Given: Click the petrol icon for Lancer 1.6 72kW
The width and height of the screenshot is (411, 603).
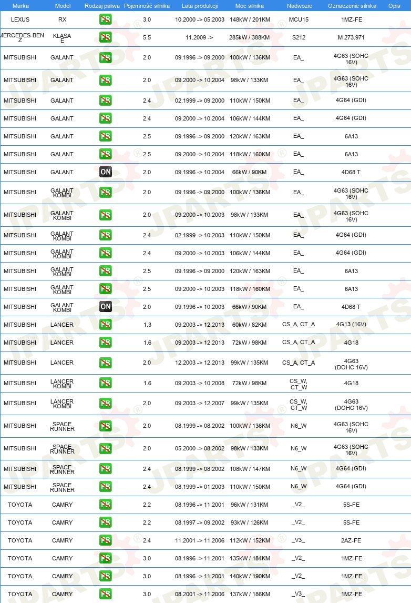Looking at the screenshot, I should (x=105, y=342).
